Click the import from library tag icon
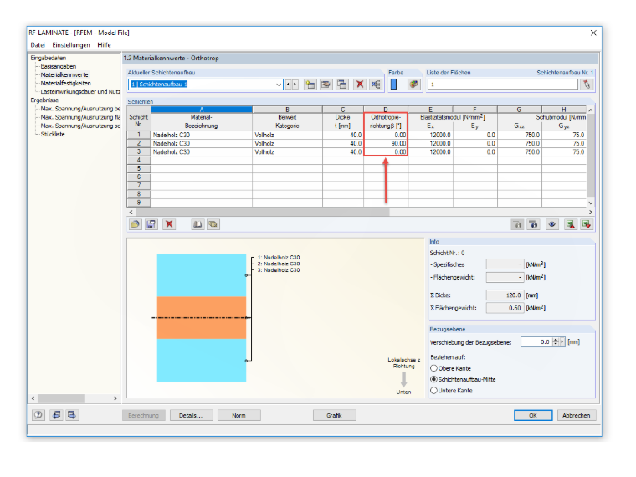The width and height of the screenshot is (636, 477). coord(213,224)
